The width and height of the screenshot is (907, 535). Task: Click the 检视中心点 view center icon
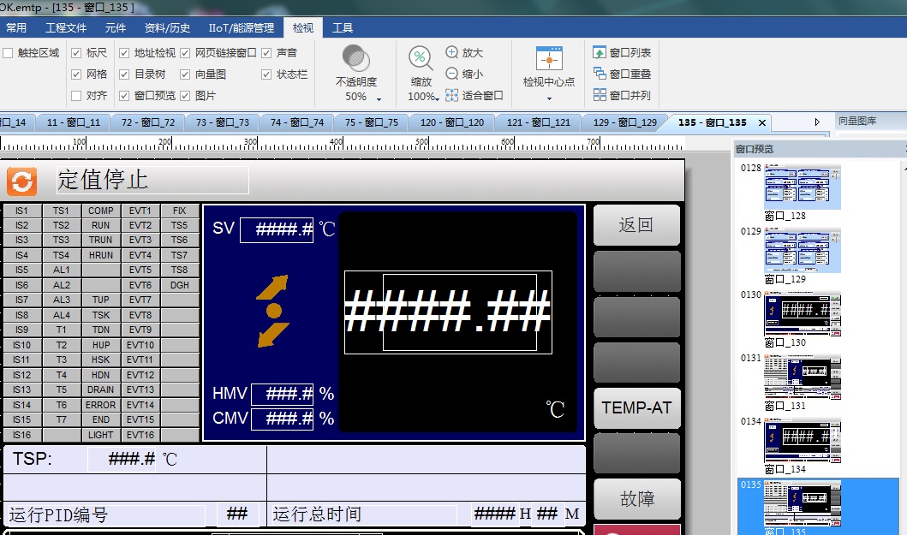[549, 59]
